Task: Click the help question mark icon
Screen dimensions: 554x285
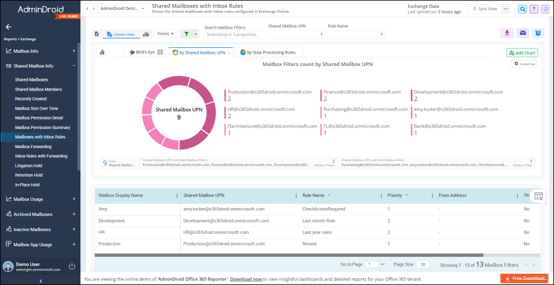Action: tap(534, 9)
